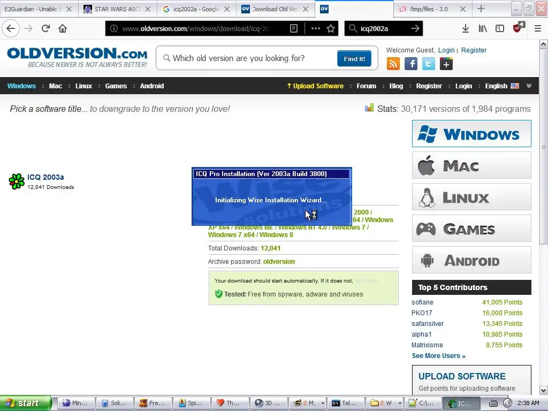The image size is (548, 411).
Task: Click the browser search box with icq2002a
Action: tap(383, 28)
